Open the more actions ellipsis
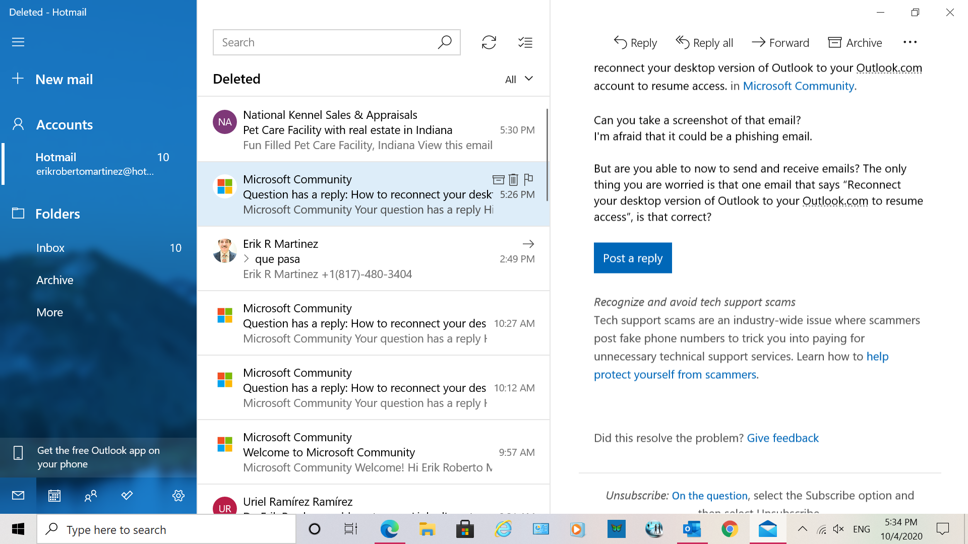Image resolution: width=968 pixels, height=544 pixels. (x=910, y=42)
